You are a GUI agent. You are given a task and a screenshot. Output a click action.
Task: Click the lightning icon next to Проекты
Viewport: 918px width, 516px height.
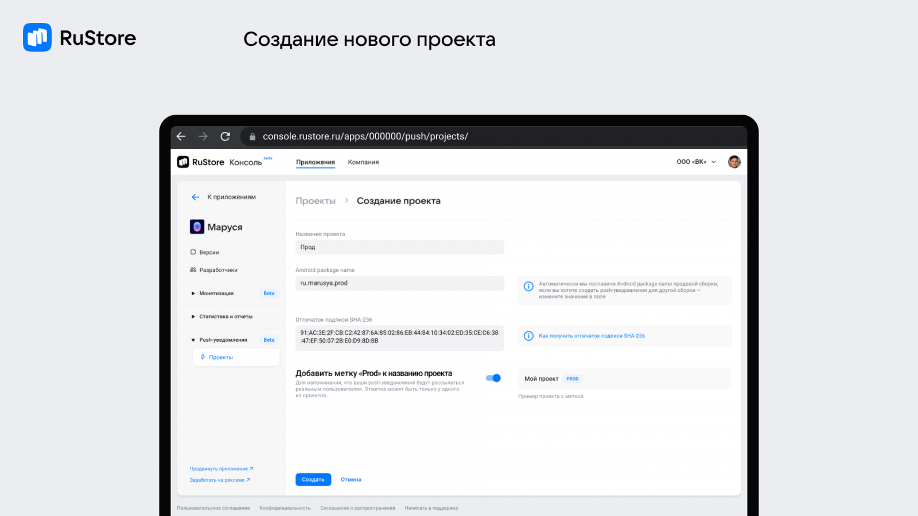pos(203,357)
